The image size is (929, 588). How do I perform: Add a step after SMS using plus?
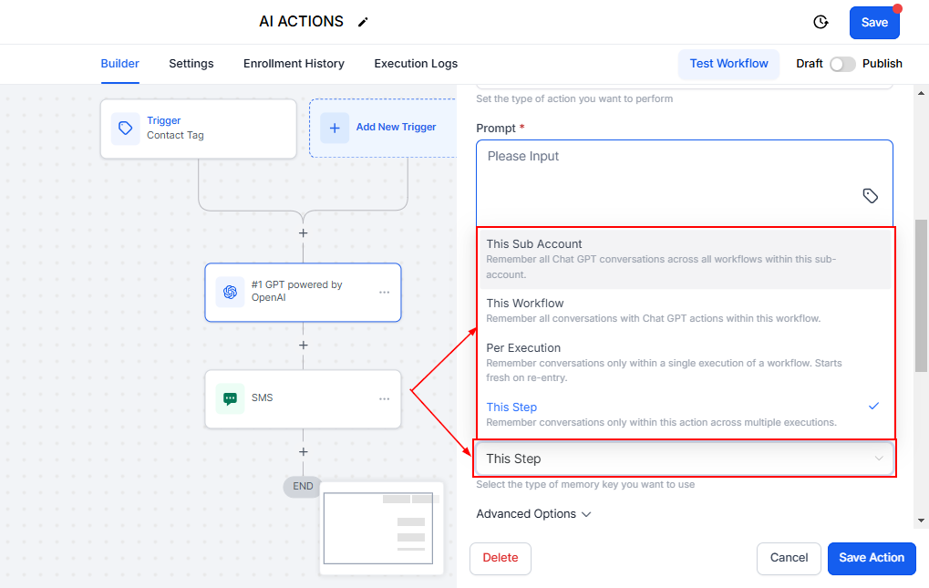point(304,452)
